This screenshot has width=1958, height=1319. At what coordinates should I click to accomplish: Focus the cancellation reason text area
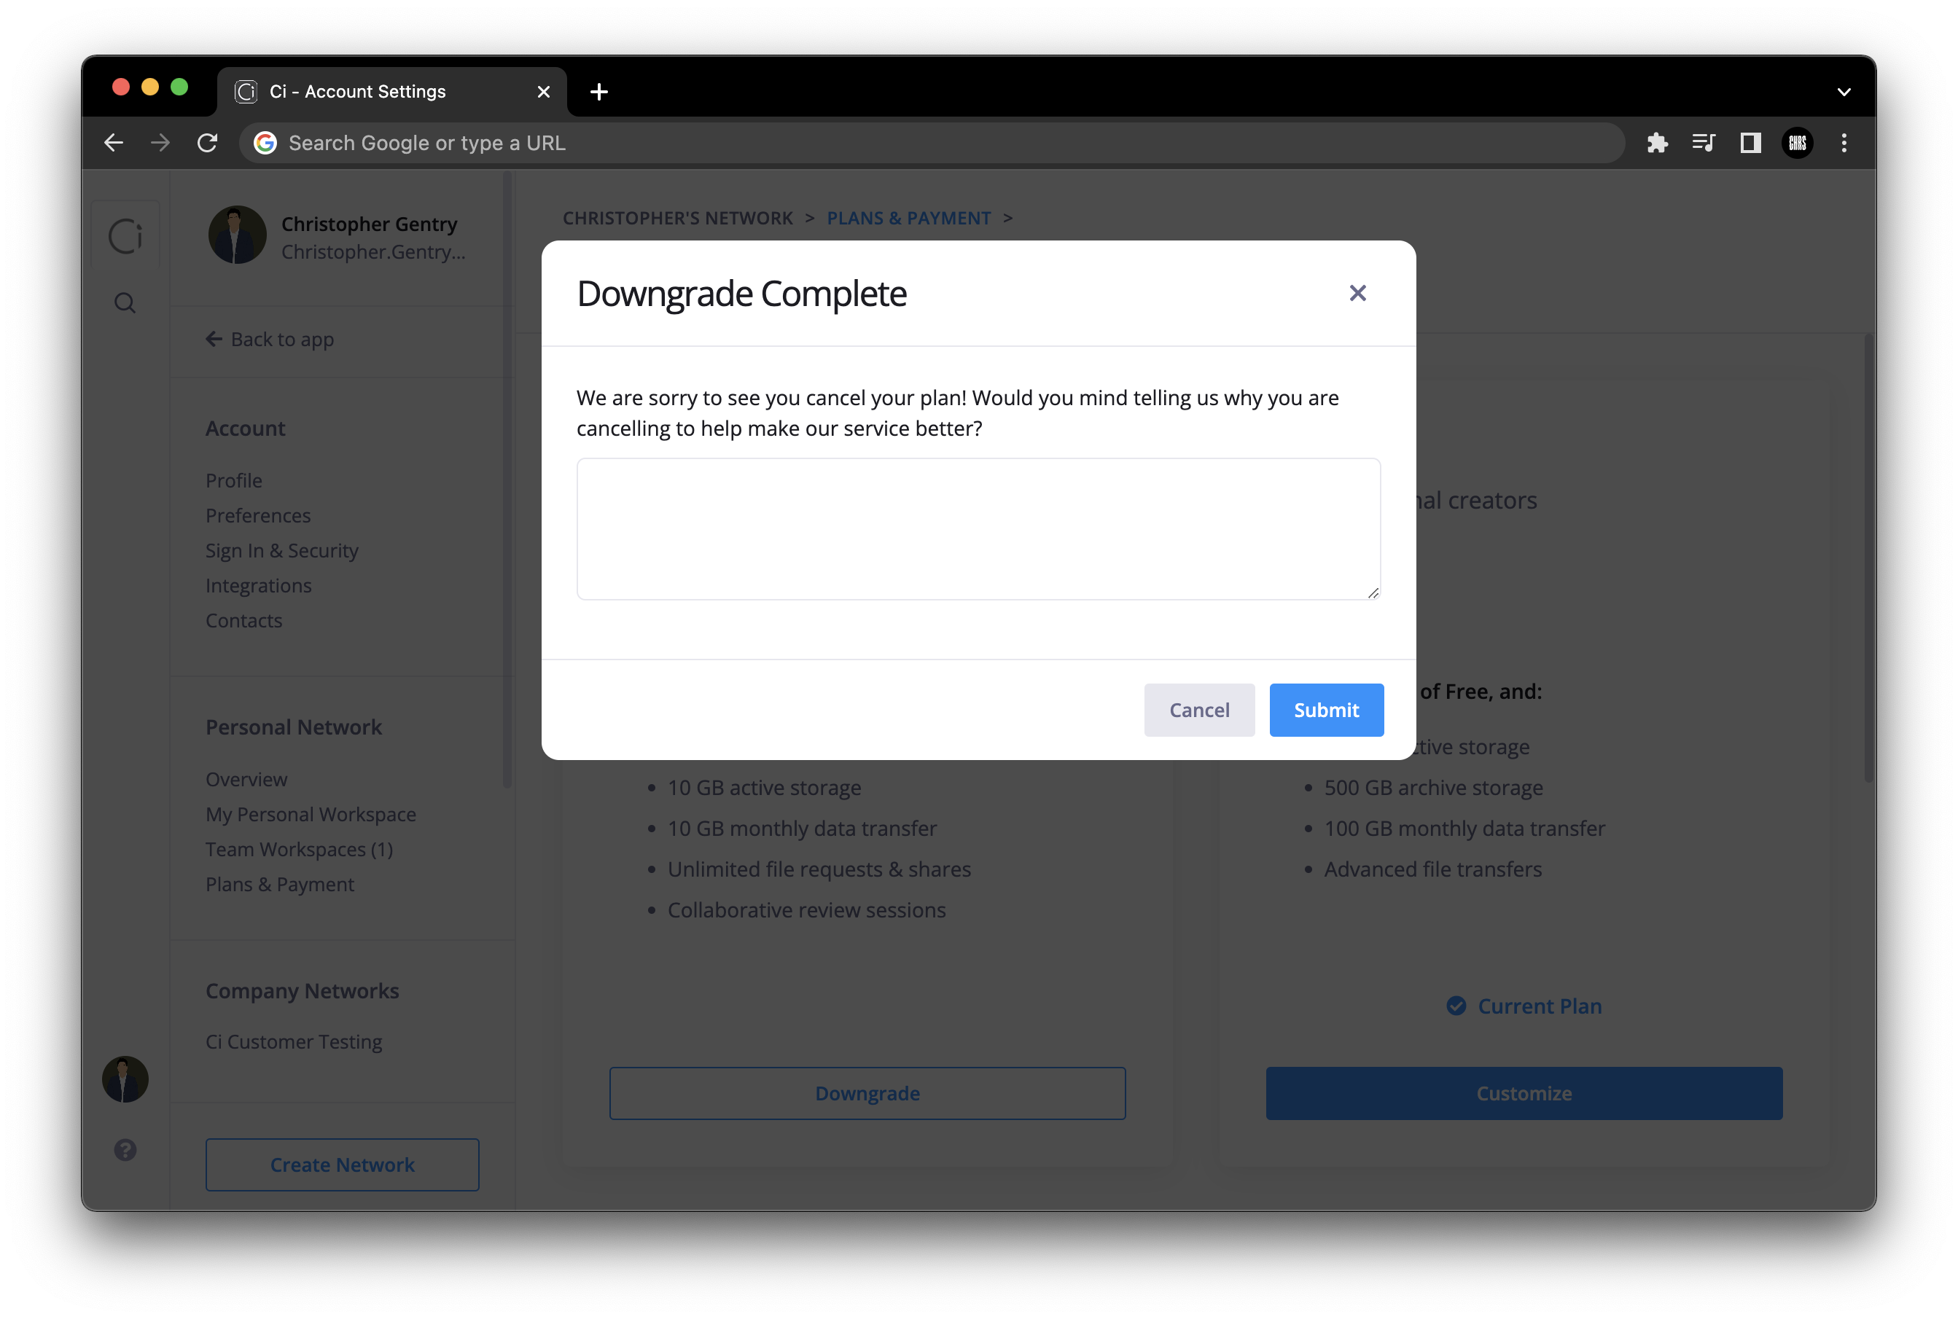click(x=978, y=528)
